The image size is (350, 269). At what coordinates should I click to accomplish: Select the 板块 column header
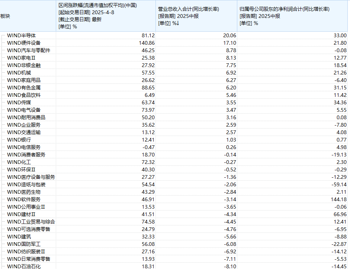pyautogui.click(x=6, y=16)
